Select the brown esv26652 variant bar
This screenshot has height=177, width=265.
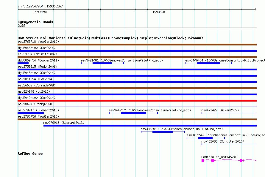pos(137,88)
